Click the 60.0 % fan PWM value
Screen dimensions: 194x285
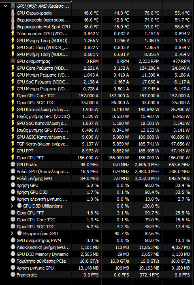(152, 240)
